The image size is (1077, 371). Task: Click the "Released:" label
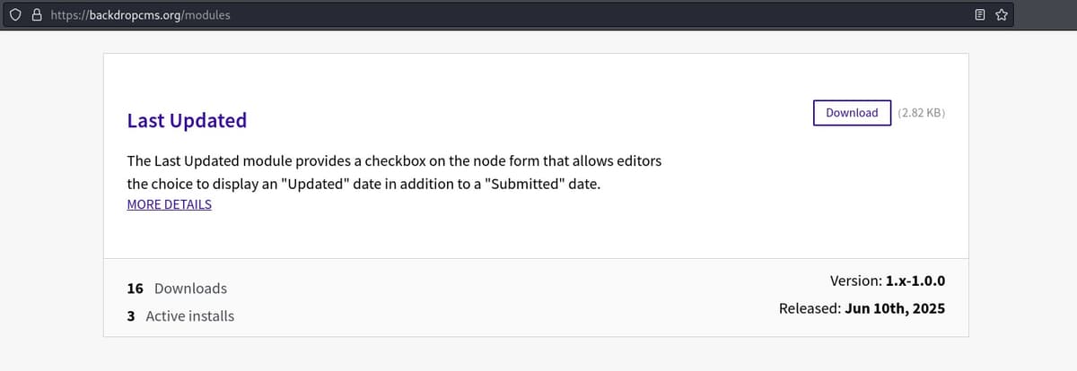click(x=810, y=308)
